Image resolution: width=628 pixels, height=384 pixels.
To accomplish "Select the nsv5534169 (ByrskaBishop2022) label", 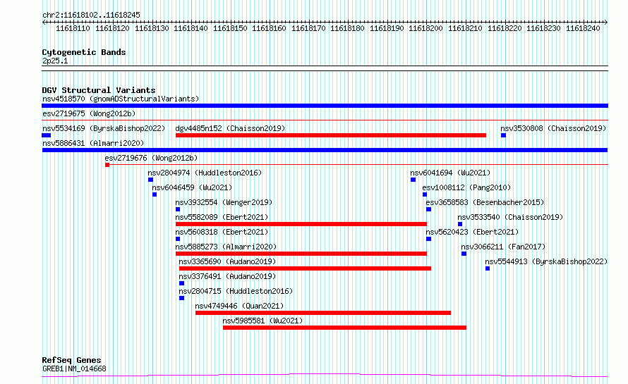I will tap(104, 128).
